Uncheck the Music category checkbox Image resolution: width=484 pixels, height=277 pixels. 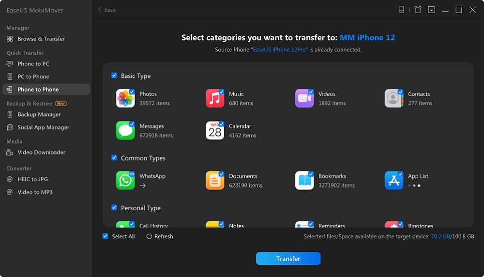(221, 92)
